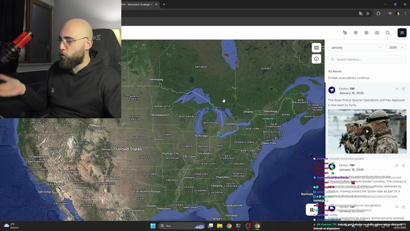
Task: Click the Montreal city label on map
Action: coord(271,111)
